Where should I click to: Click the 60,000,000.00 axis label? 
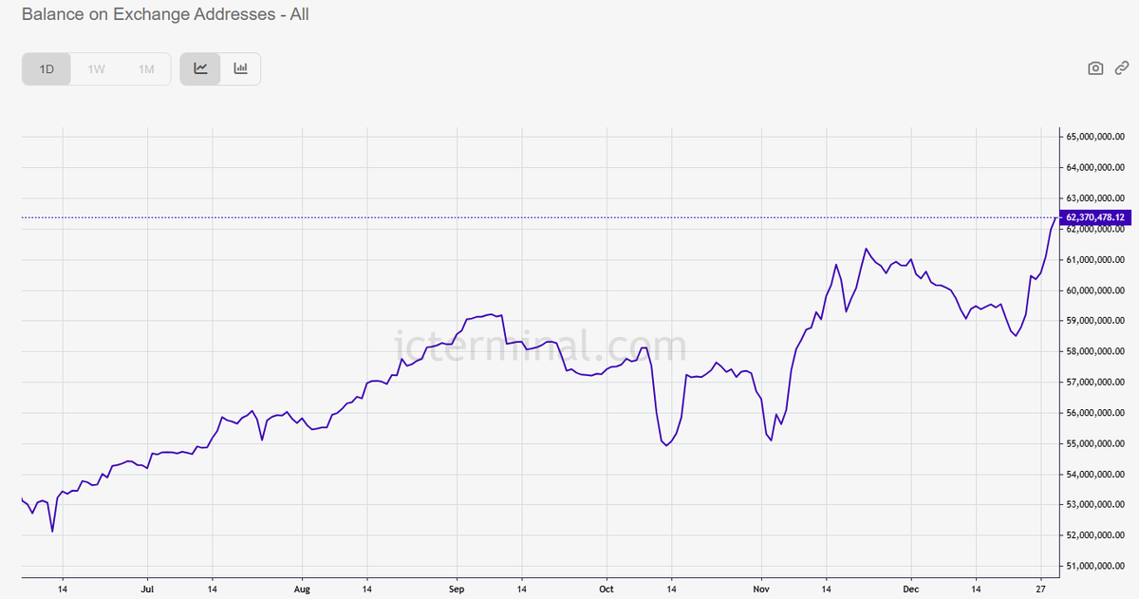pos(1095,290)
